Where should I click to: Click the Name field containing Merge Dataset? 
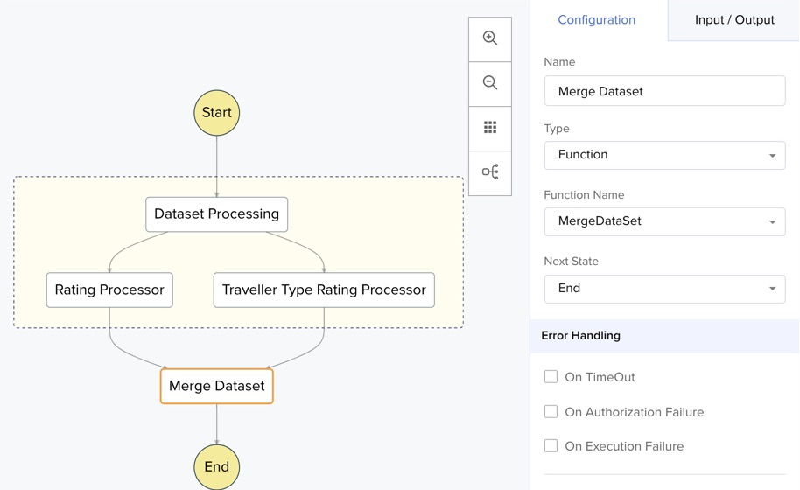664,91
